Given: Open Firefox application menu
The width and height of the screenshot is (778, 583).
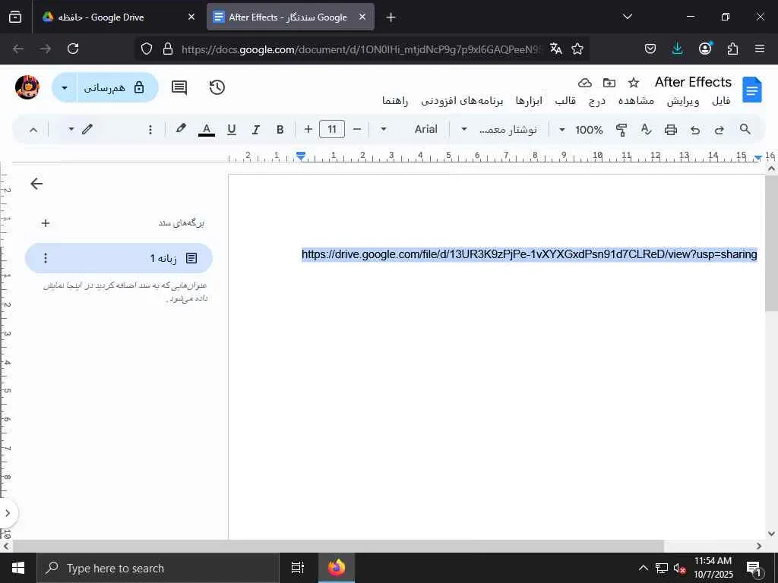Looking at the screenshot, I should click(760, 49).
